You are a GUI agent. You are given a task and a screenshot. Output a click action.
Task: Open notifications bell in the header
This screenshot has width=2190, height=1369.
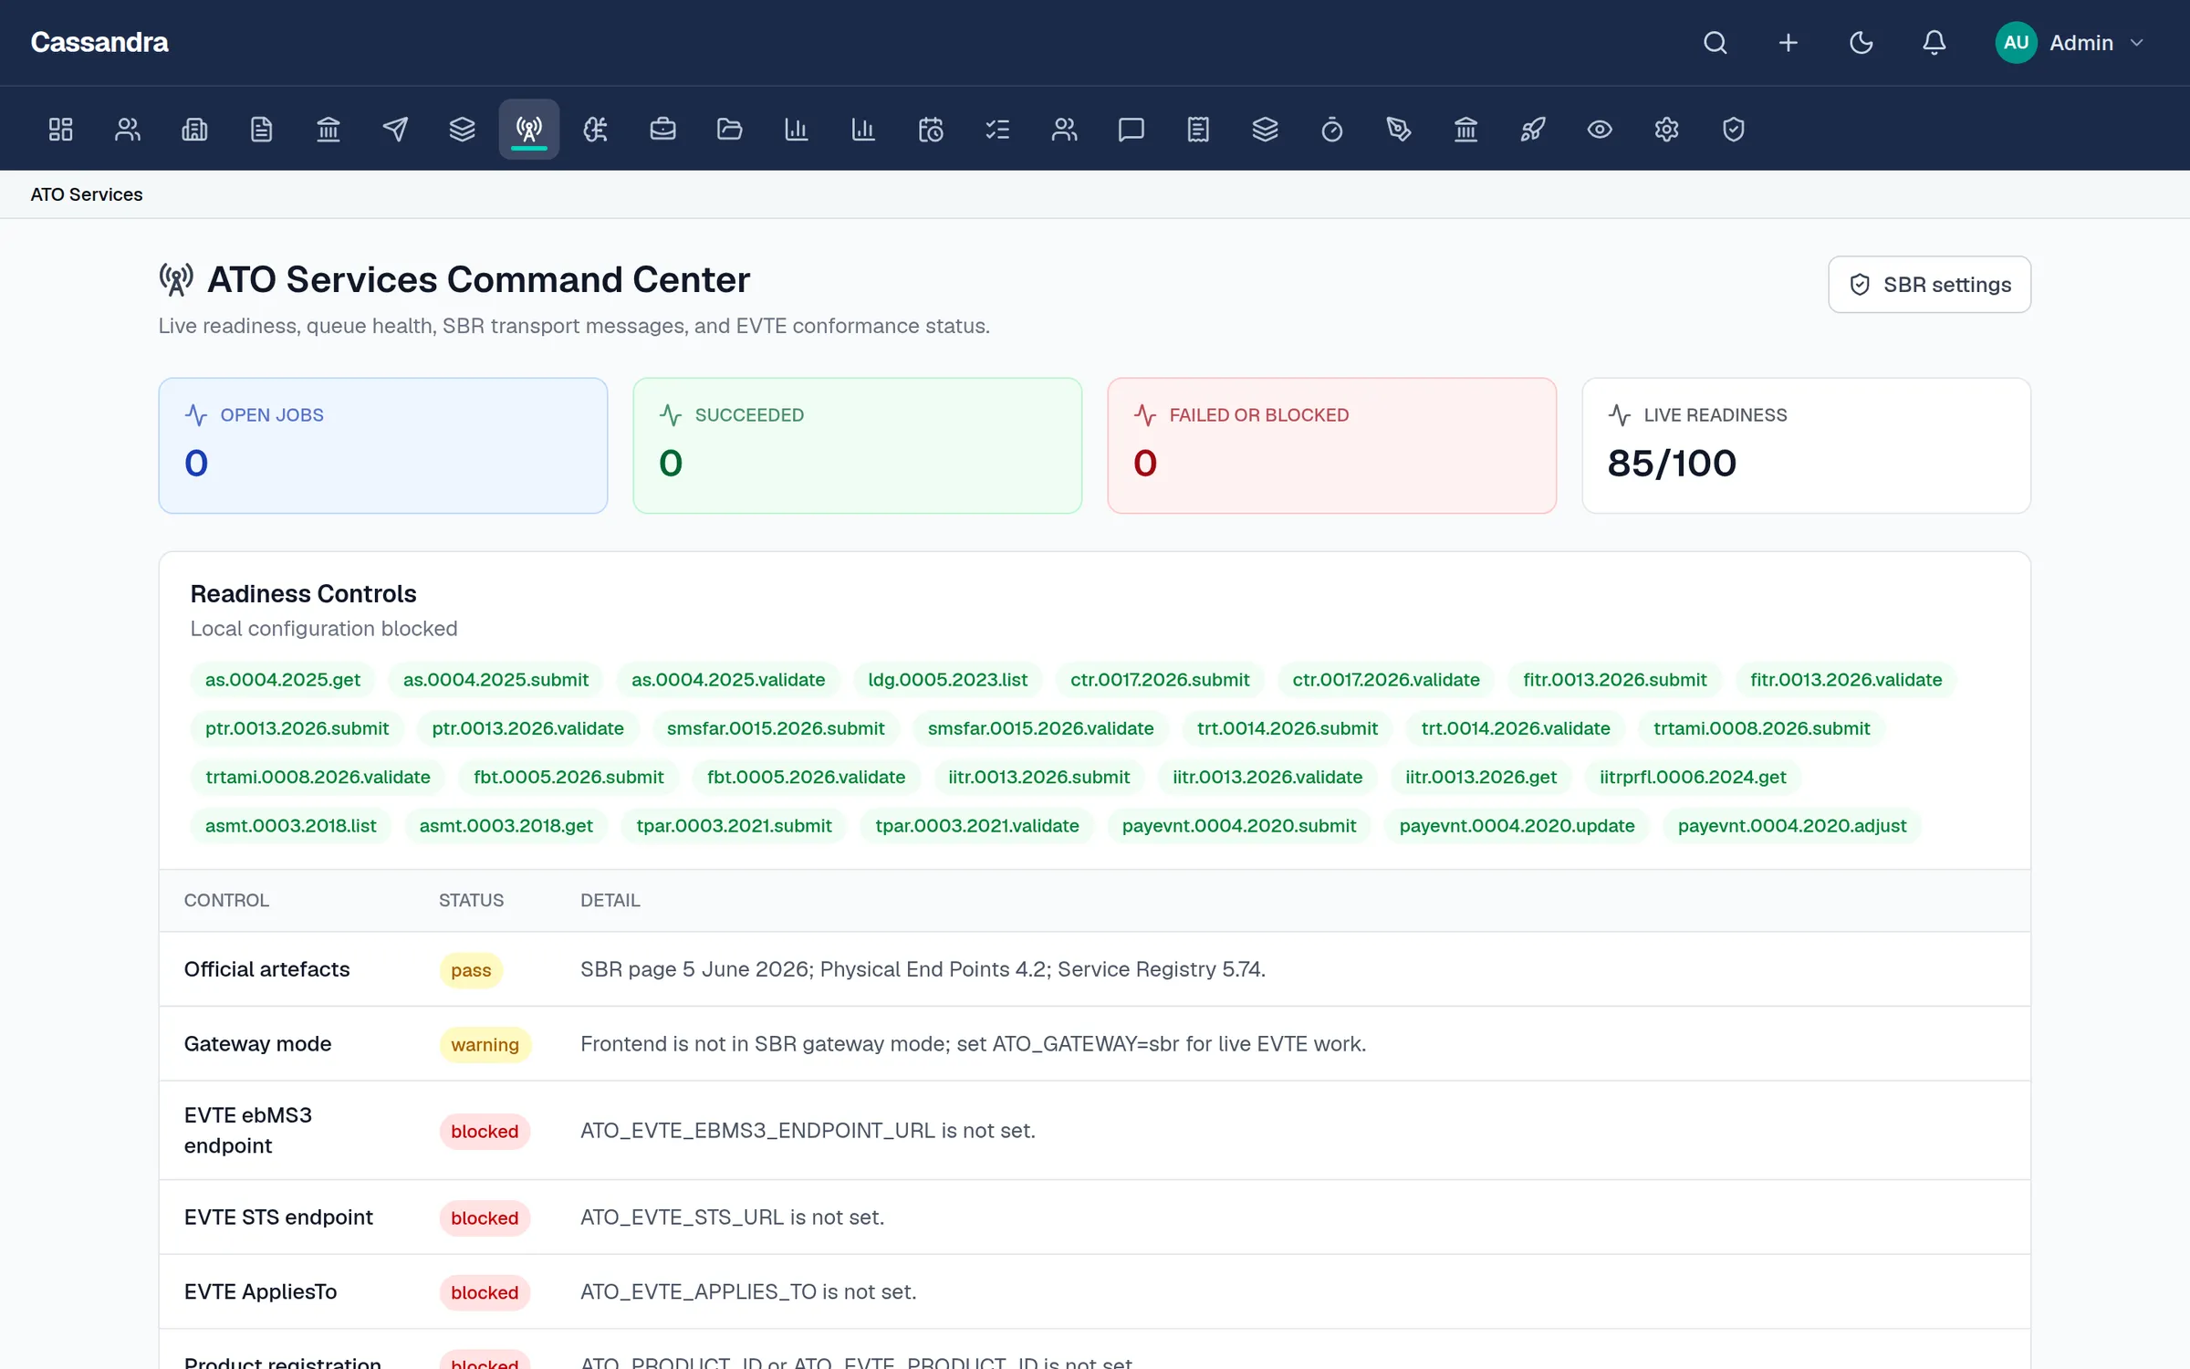click(x=1934, y=43)
